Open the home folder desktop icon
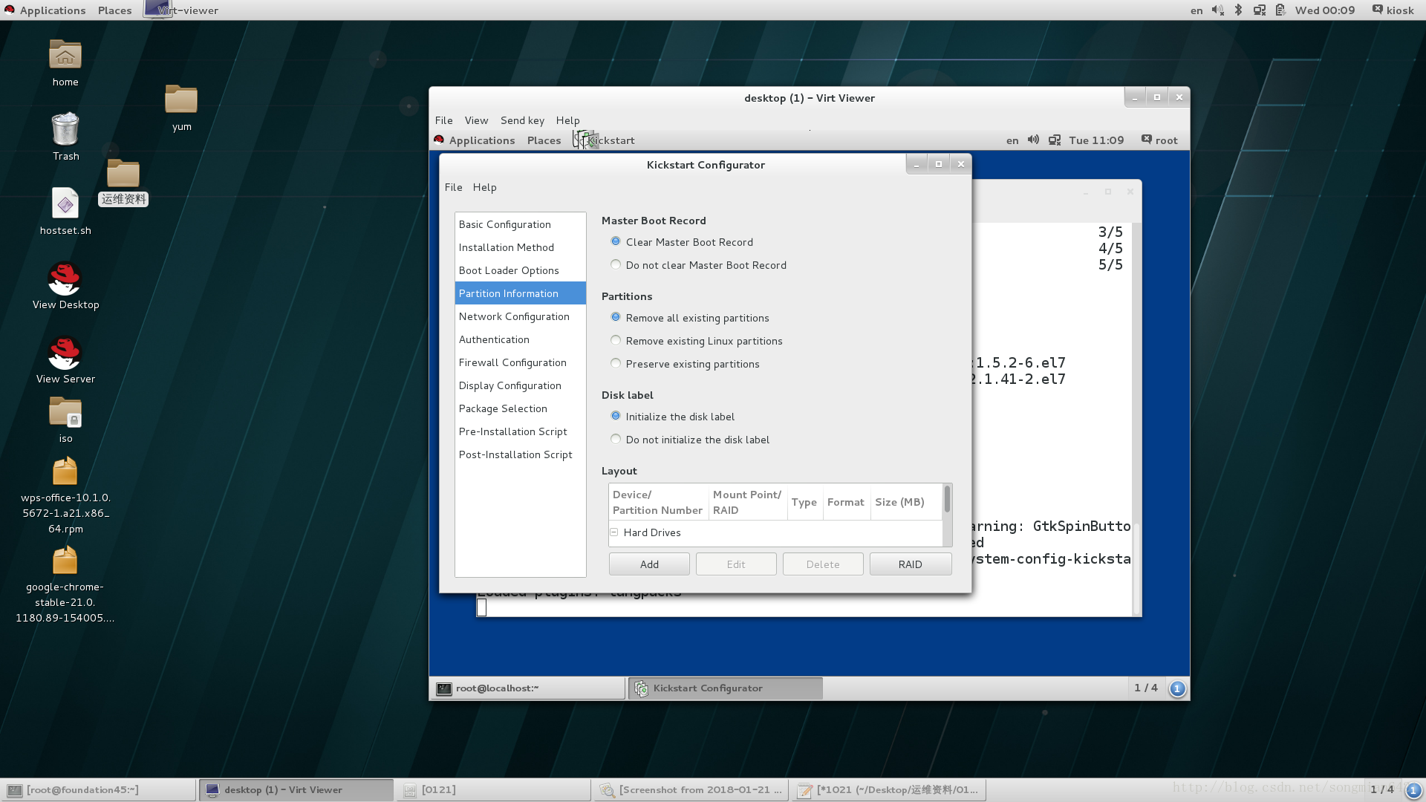The image size is (1426, 802). (65, 55)
